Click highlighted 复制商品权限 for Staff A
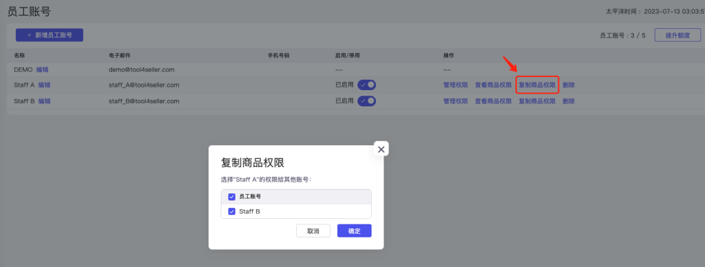This screenshot has height=267, width=705. [537, 85]
